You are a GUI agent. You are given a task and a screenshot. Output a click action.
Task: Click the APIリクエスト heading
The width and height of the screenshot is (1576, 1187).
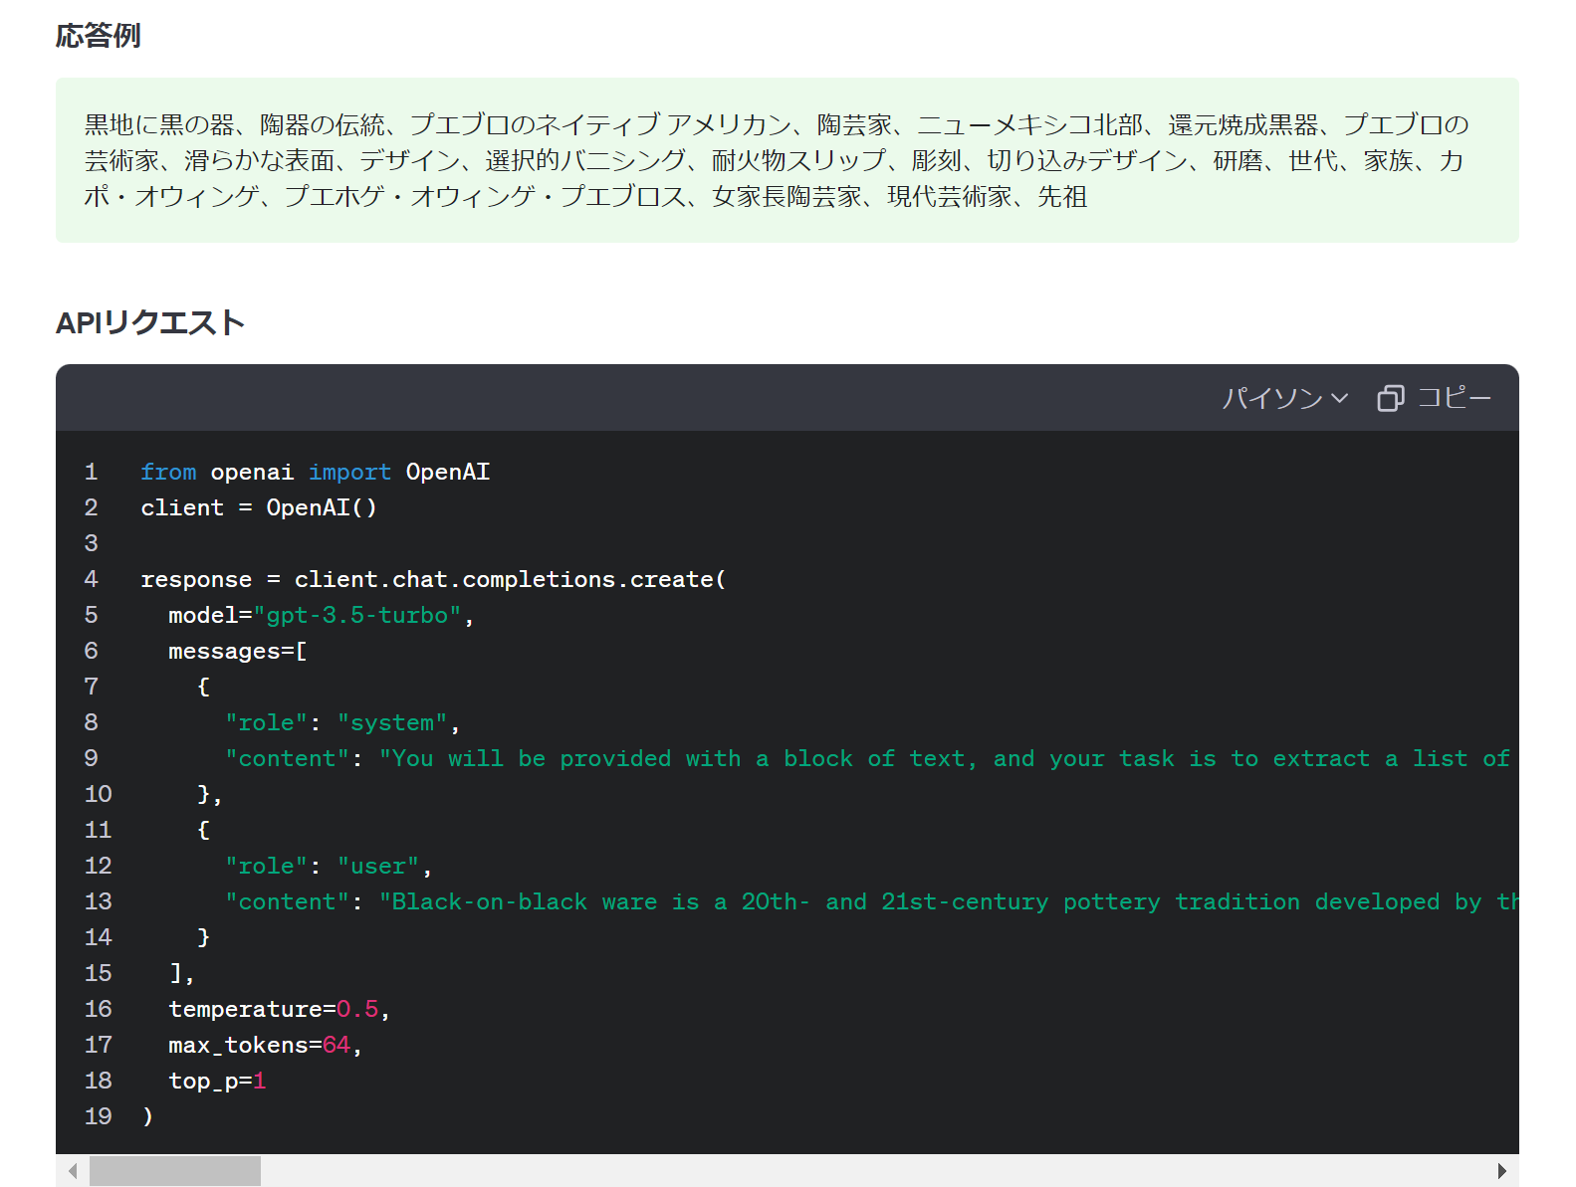(150, 322)
